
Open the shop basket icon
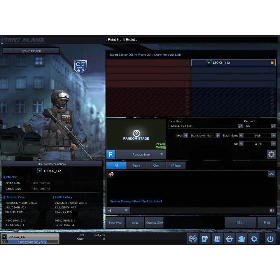click(x=229, y=239)
